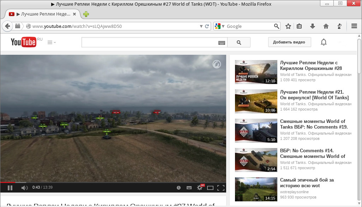
Task: Open thumbnail with 14:15 duration
Action: 256,189
